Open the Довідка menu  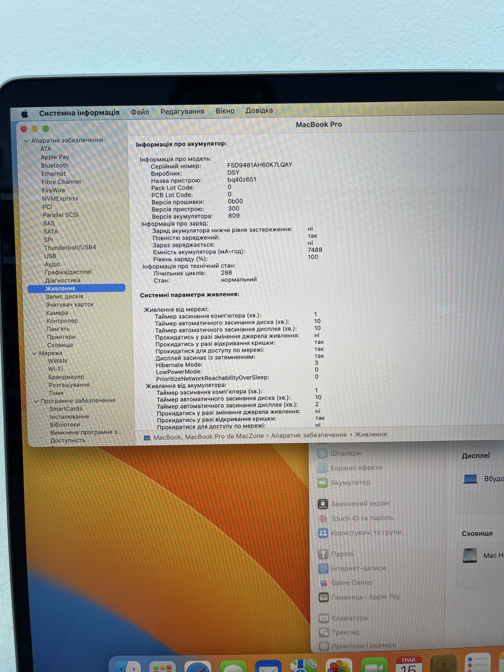click(x=259, y=110)
